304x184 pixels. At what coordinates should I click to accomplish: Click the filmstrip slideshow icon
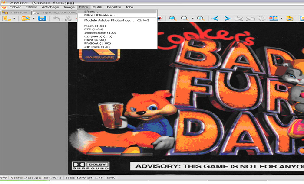[x=274, y=18]
